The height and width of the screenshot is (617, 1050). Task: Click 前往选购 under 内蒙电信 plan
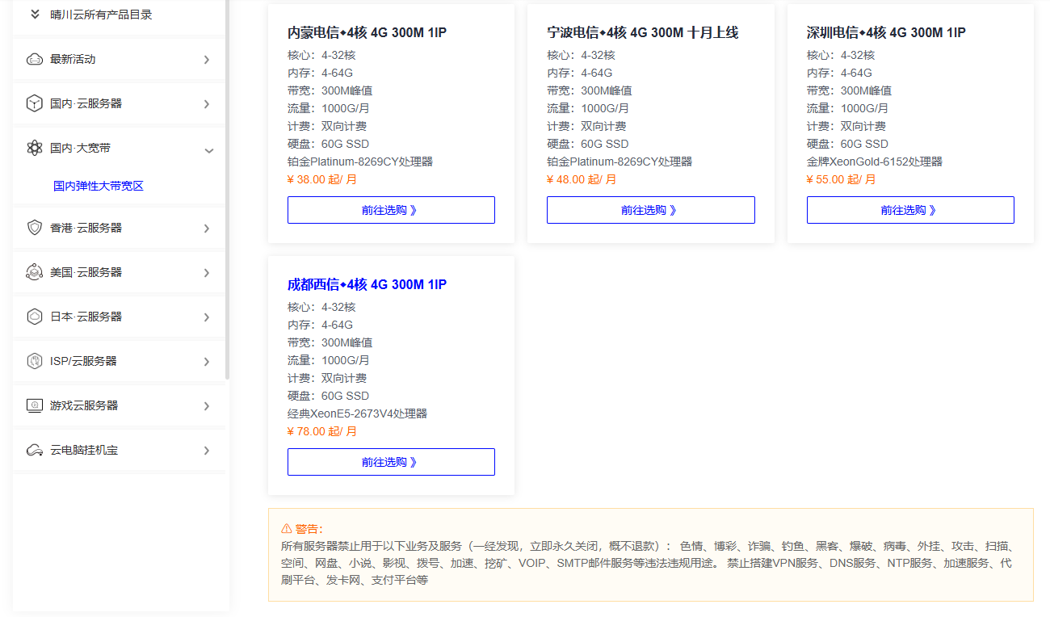(x=391, y=210)
